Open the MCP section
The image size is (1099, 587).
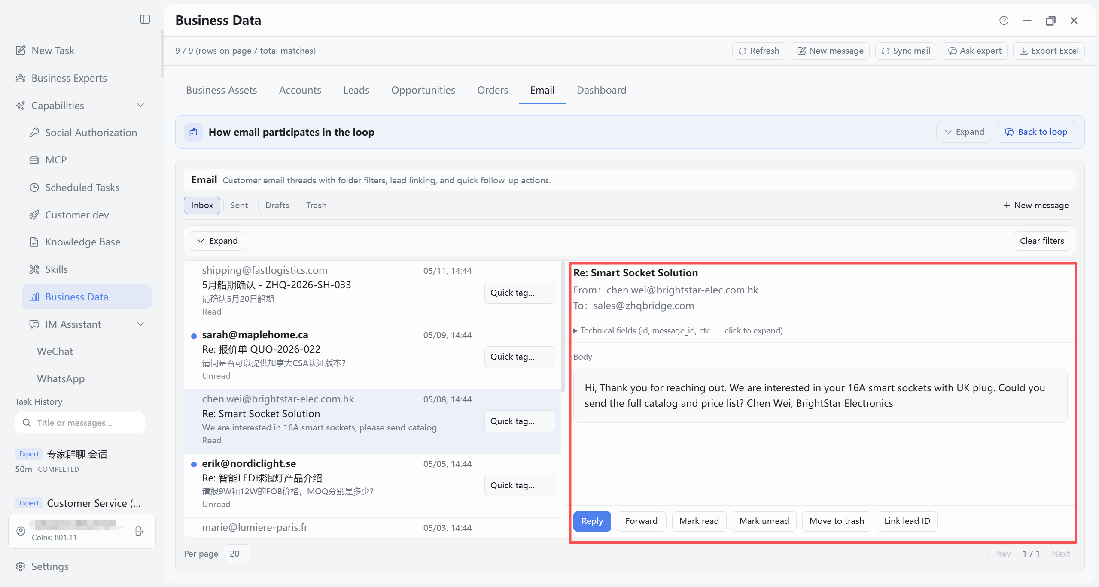[48, 160]
